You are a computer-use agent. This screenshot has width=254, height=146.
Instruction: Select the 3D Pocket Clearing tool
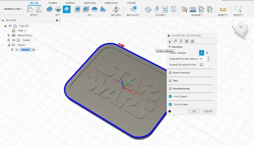pyautogui.click(x=86, y=9)
